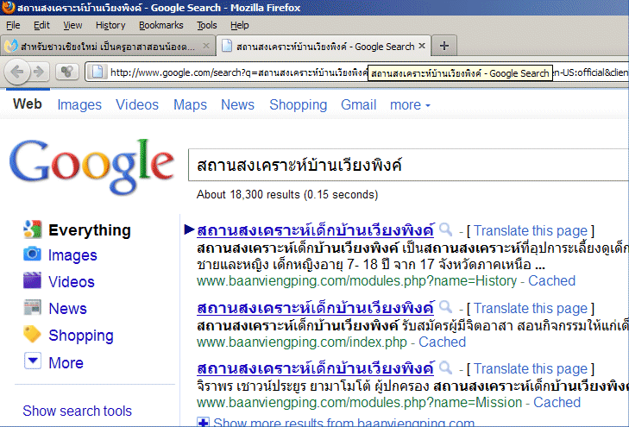This screenshot has width=629, height=427.
Task: Click the clapperboard Videos icon in sidebar
Action: point(32,280)
